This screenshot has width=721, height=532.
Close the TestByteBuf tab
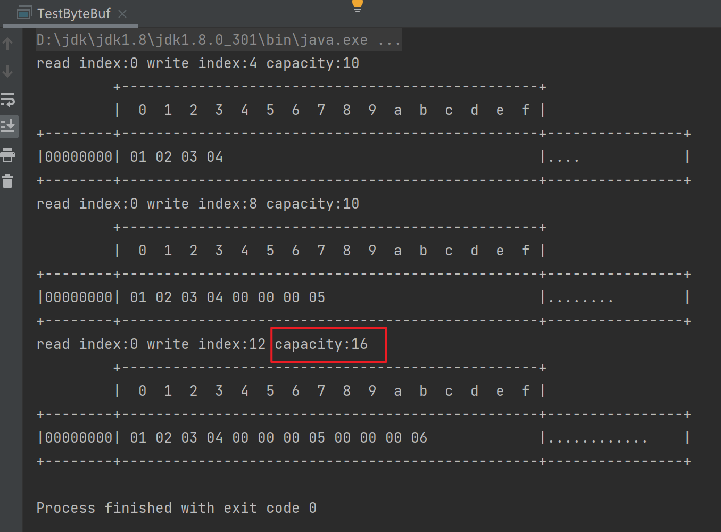pyautogui.click(x=122, y=14)
